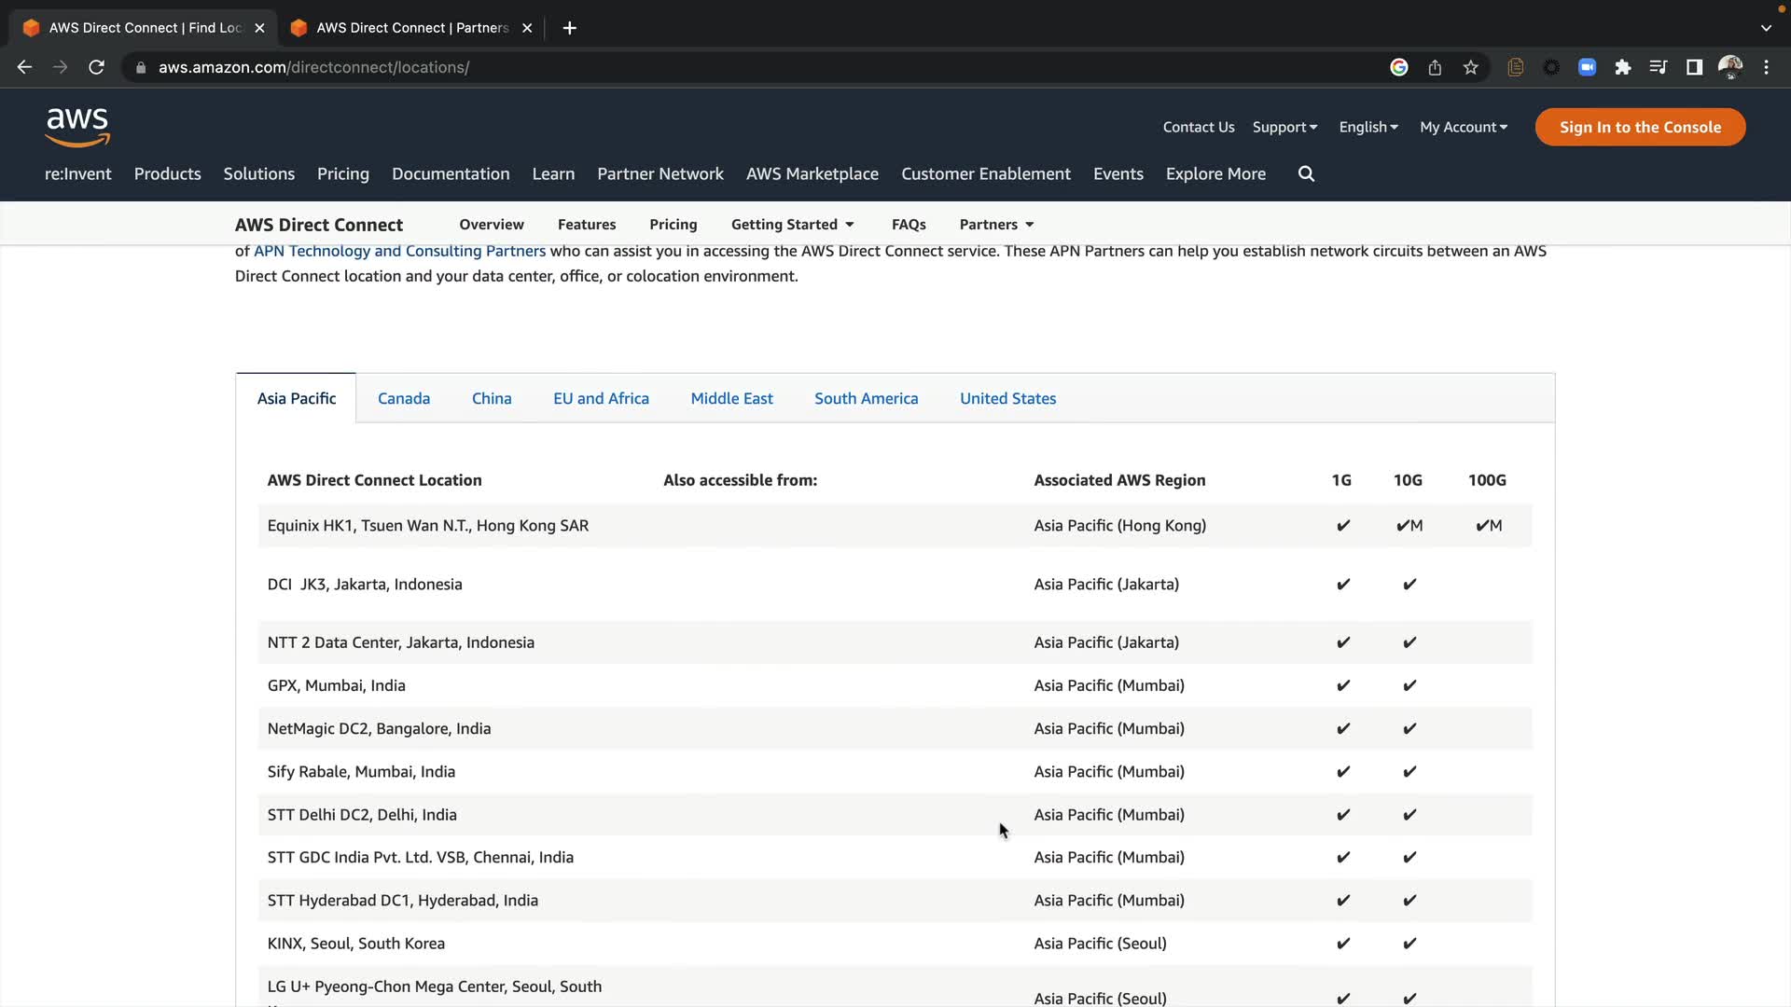Expand the Getting Started dropdown menu
The height and width of the screenshot is (1007, 1791).
(792, 225)
